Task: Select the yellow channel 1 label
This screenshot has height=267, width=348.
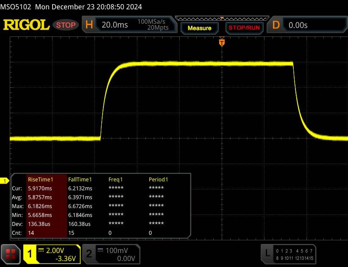Action: click(x=30, y=254)
